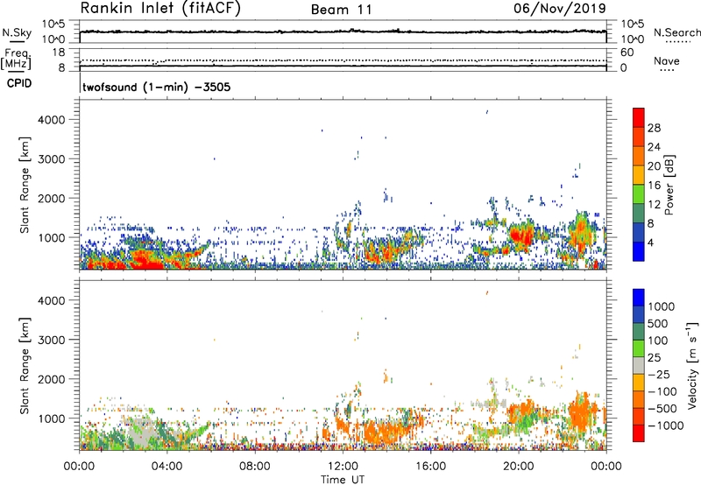
Task: Click the blue bottom swatch of the Power colorbar
Action: (x=639, y=251)
